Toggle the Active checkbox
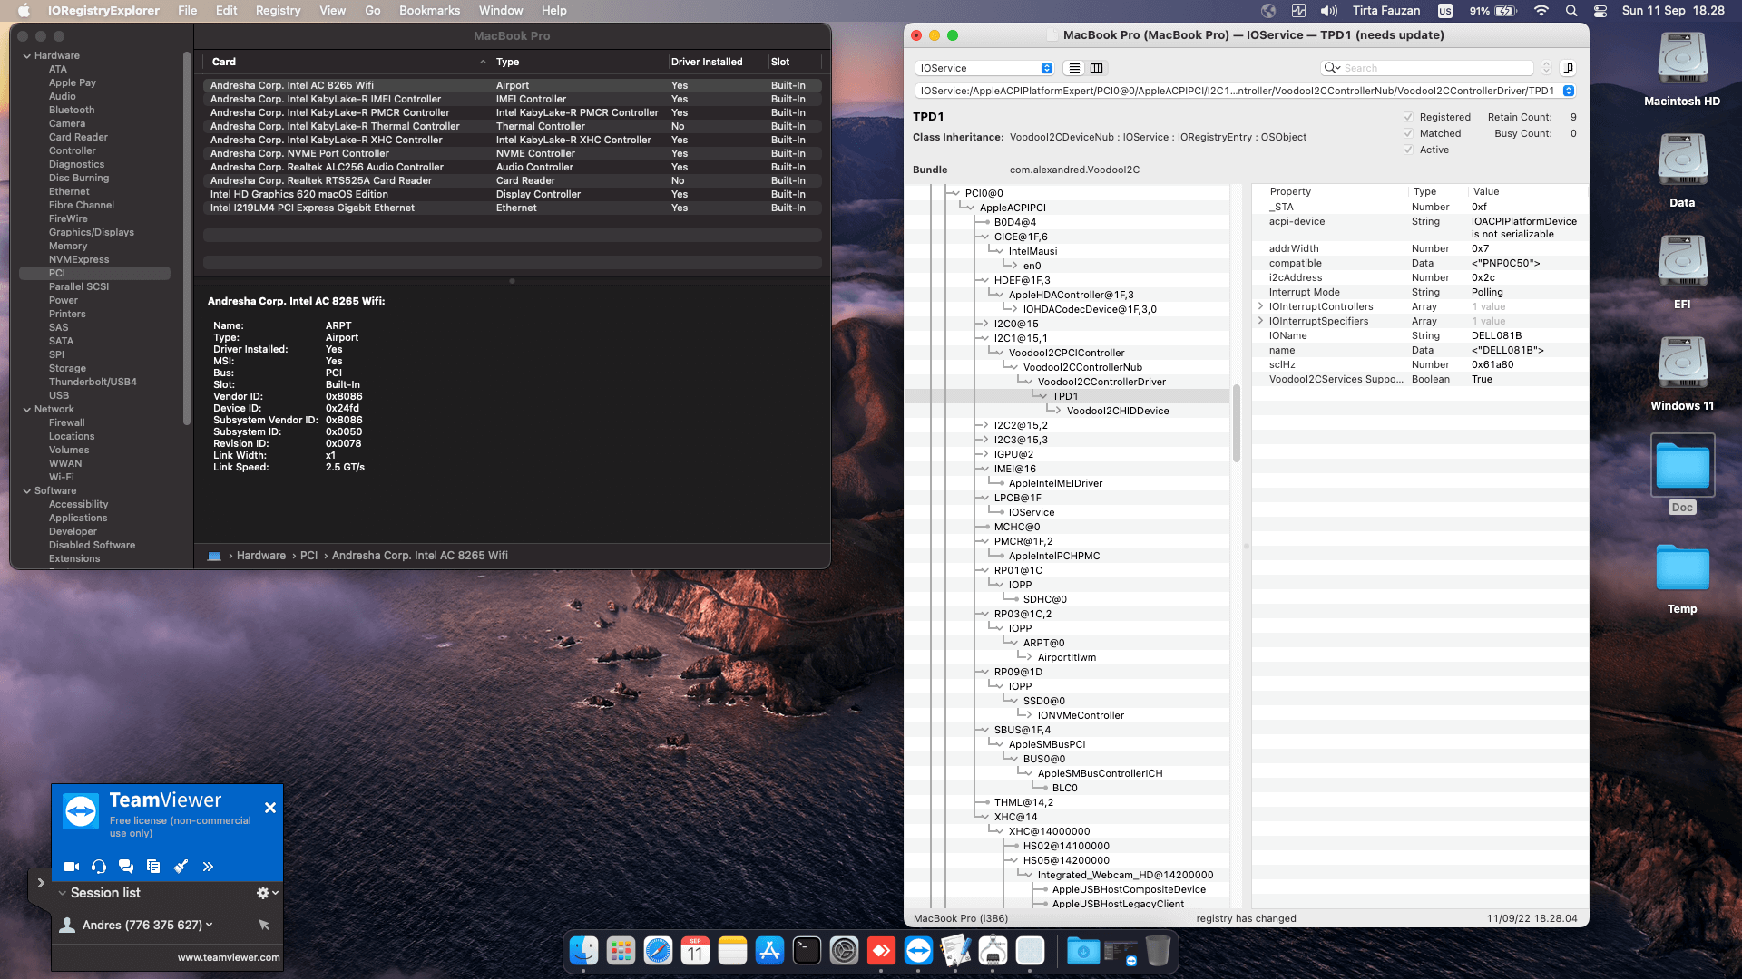 1408,150
